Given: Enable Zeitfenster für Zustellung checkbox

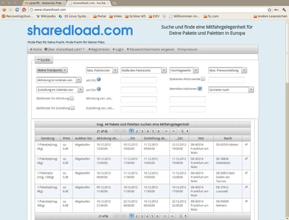Looking at the screenshot, I should [73, 108].
